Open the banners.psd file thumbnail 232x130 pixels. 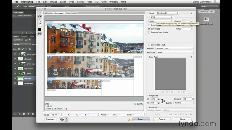[x=206, y=19]
